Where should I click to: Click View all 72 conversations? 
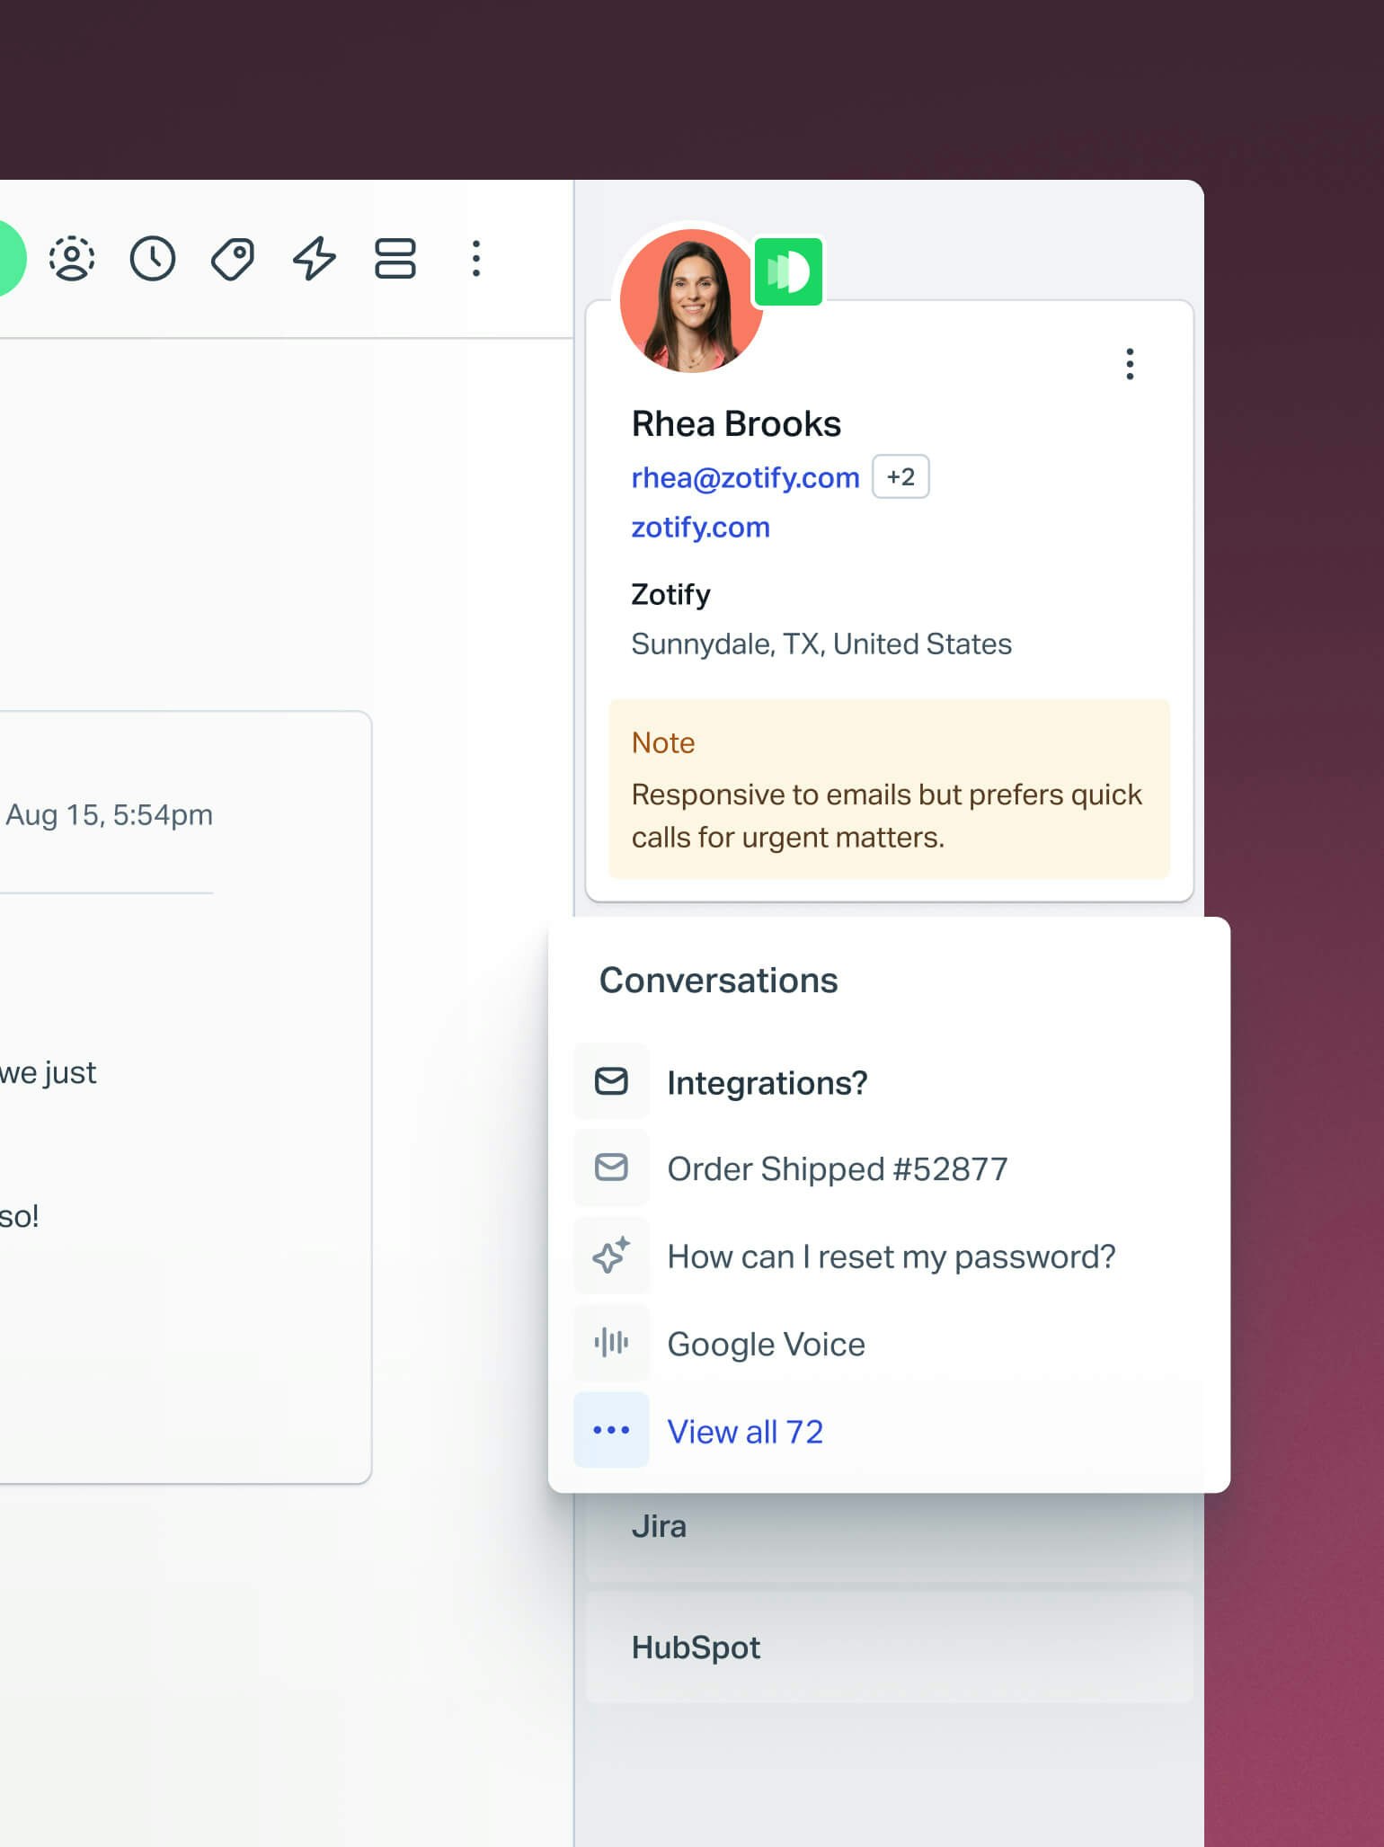pyautogui.click(x=744, y=1431)
